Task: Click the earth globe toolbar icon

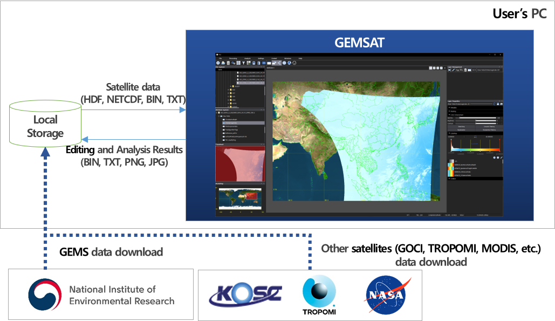Action: pyautogui.click(x=289, y=63)
